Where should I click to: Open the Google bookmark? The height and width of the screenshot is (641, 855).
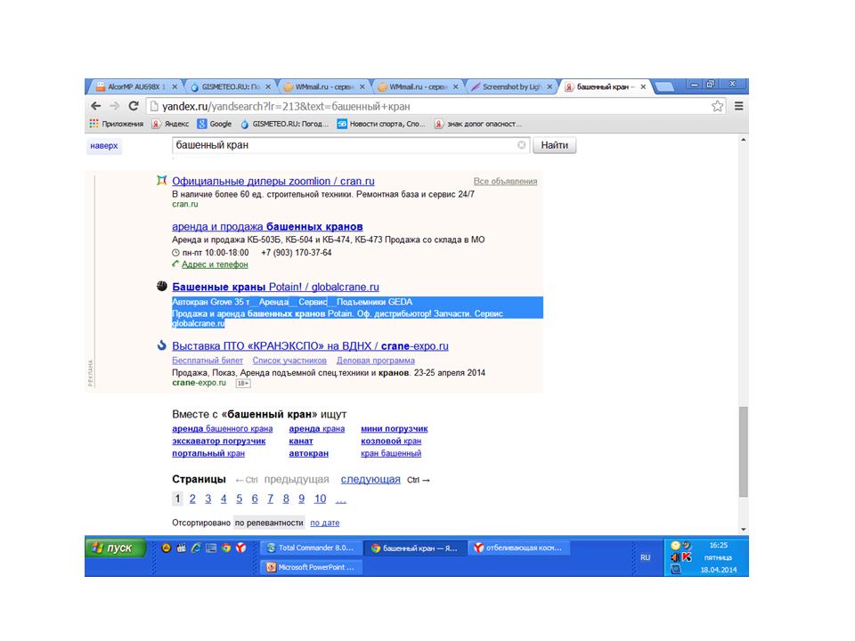click(x=215, y=124)
